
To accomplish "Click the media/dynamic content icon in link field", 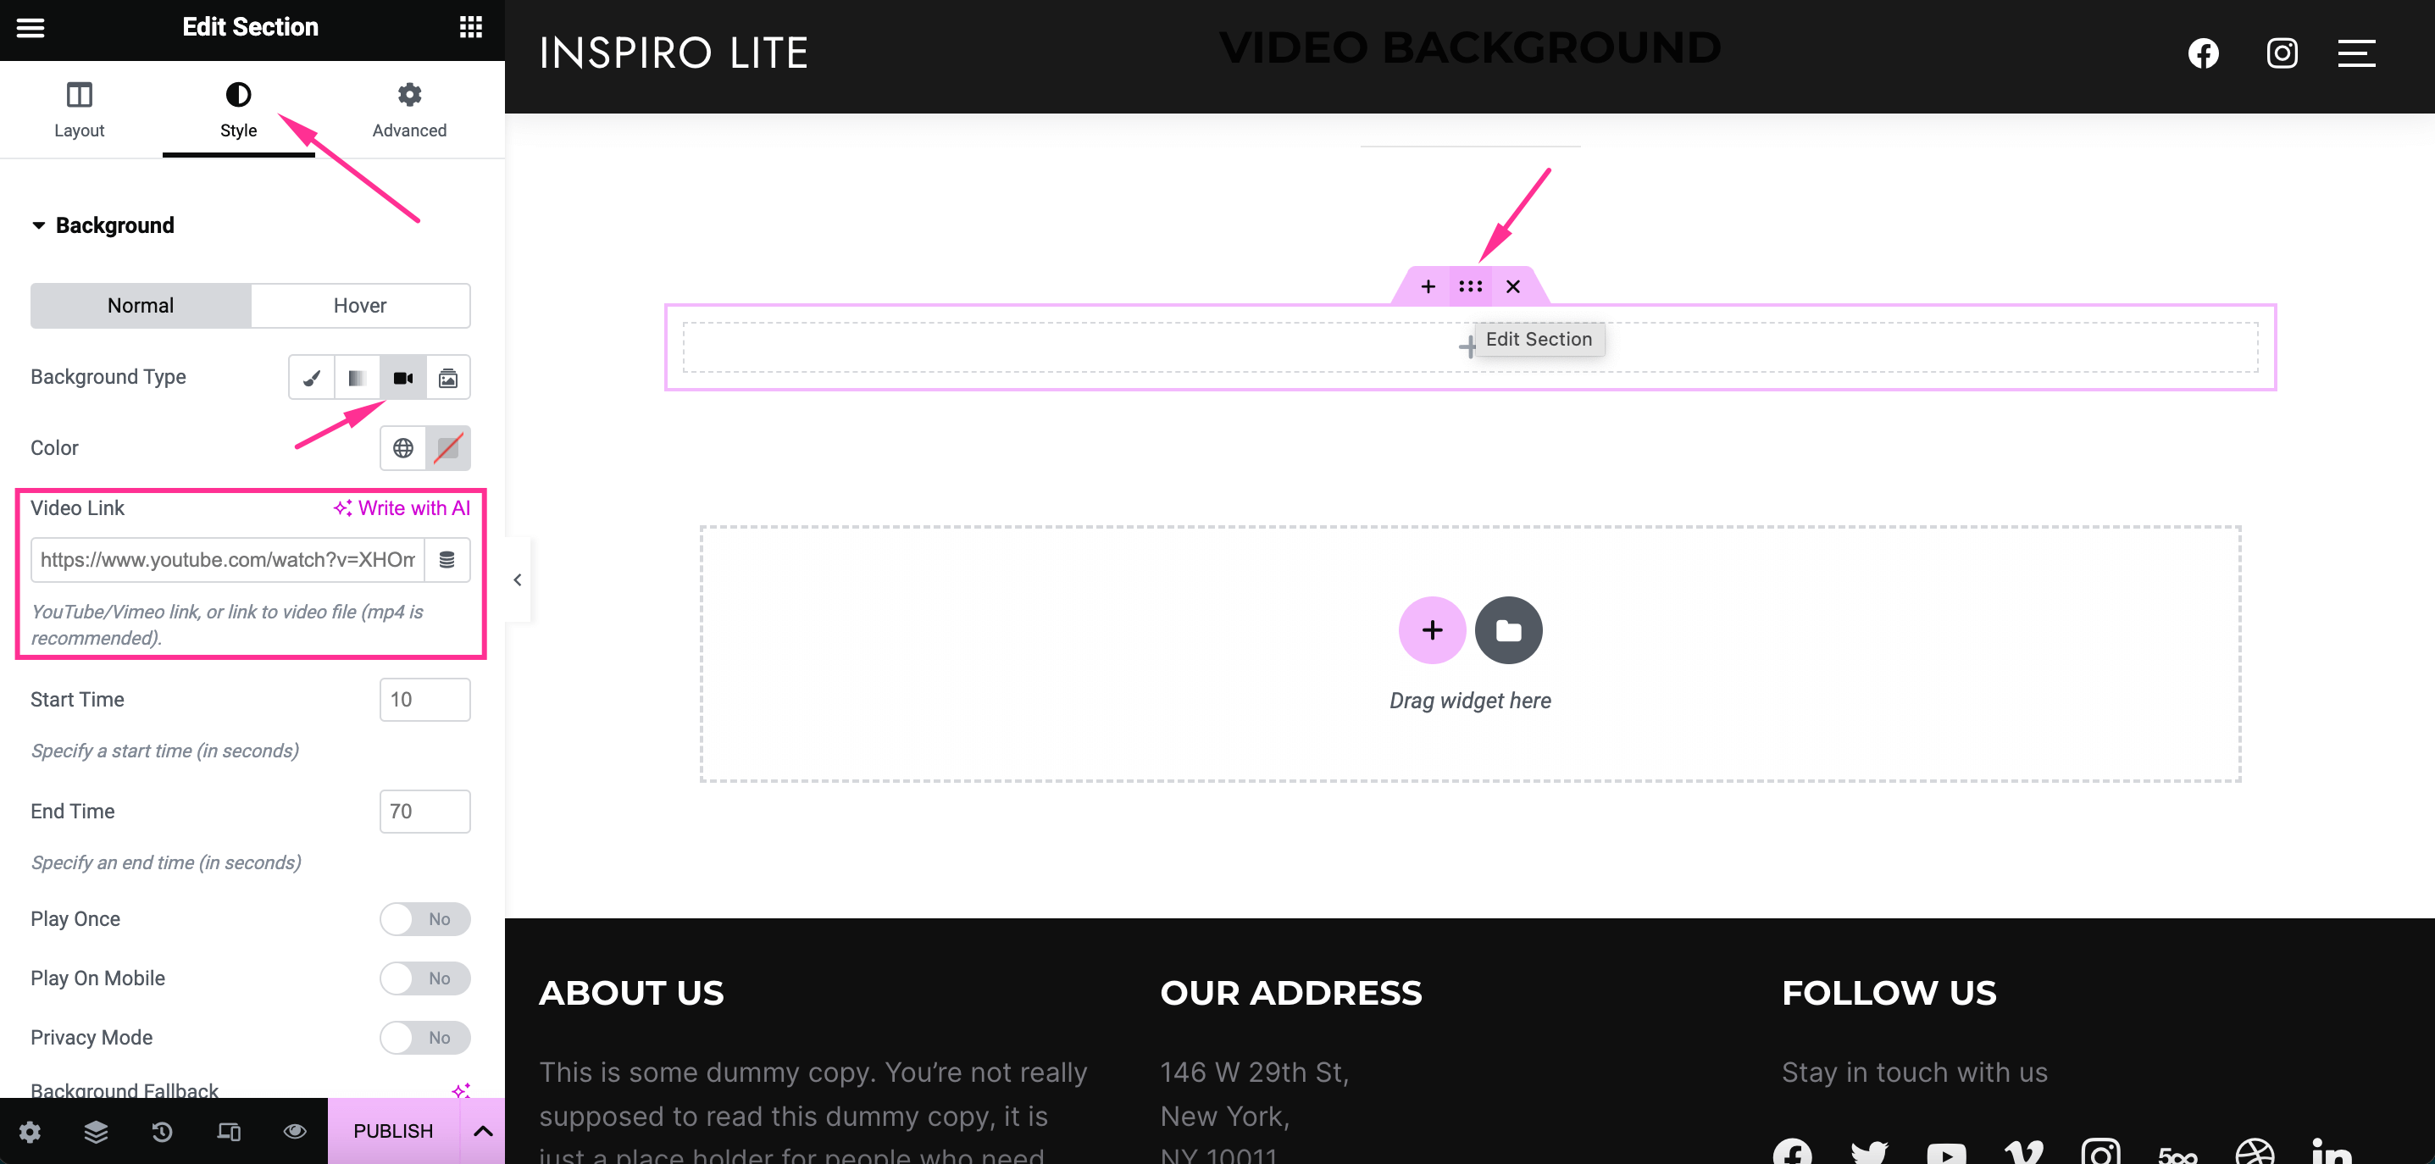I will [x=447, y=559].
